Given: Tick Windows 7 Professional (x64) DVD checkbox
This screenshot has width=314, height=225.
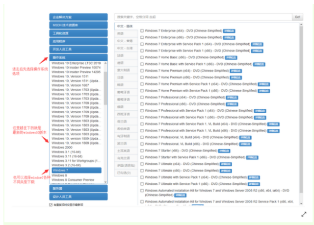Looking at the screenshot, I should coord(142,97).
